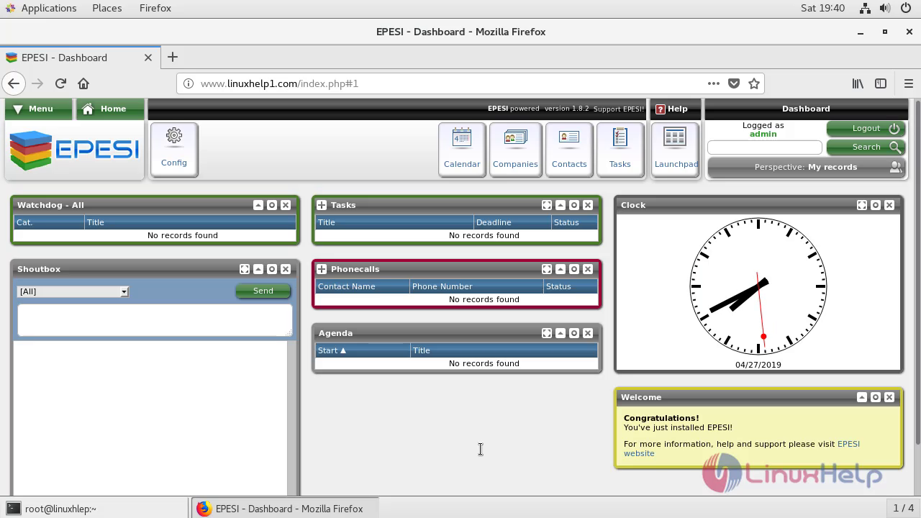Screen dimensions: 921x518
Task: Remove the Watchdog applet
Action: point(286,205)
